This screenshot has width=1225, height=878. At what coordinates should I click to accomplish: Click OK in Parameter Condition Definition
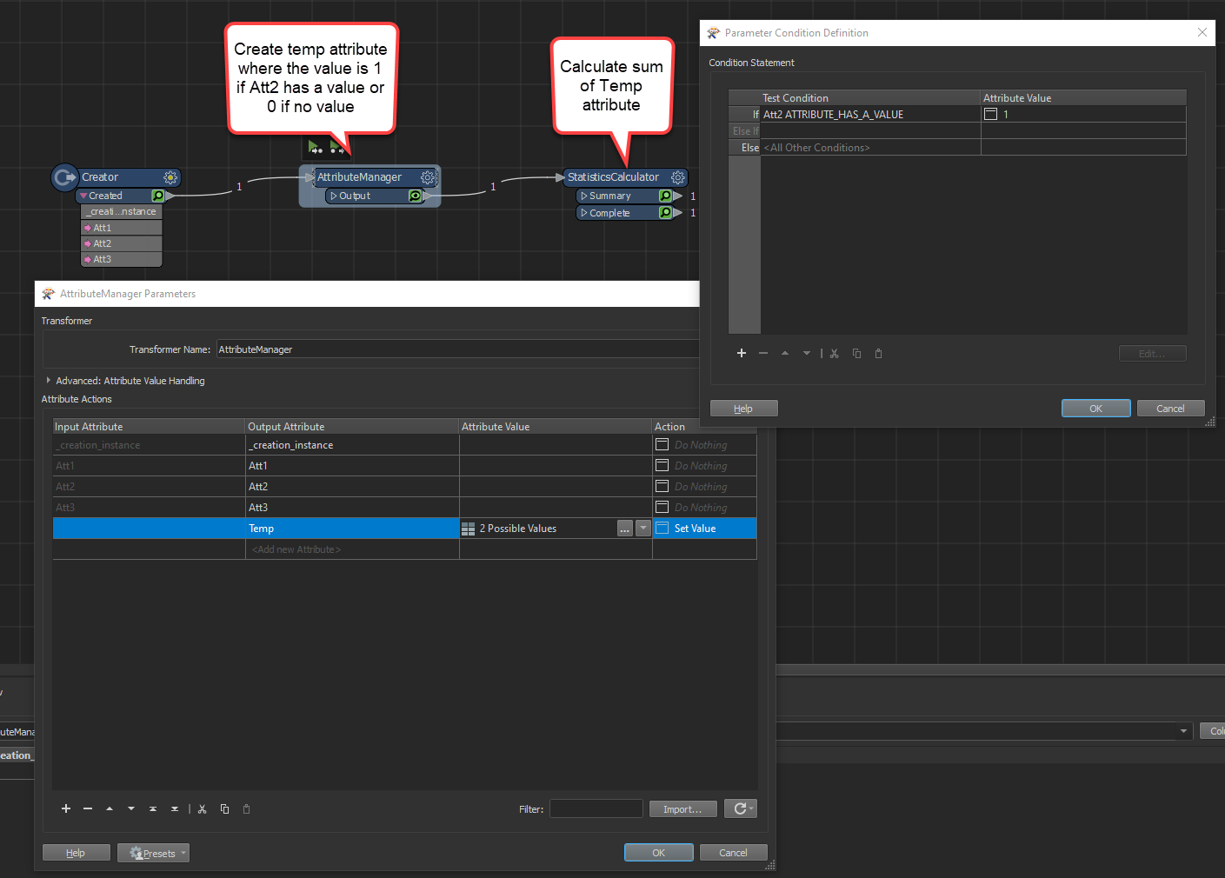click(x=1096, y=409)
